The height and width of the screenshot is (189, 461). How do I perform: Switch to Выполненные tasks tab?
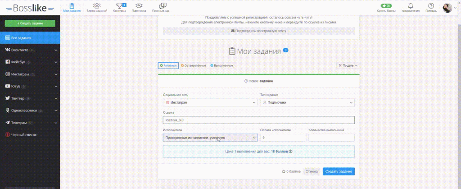221,65
